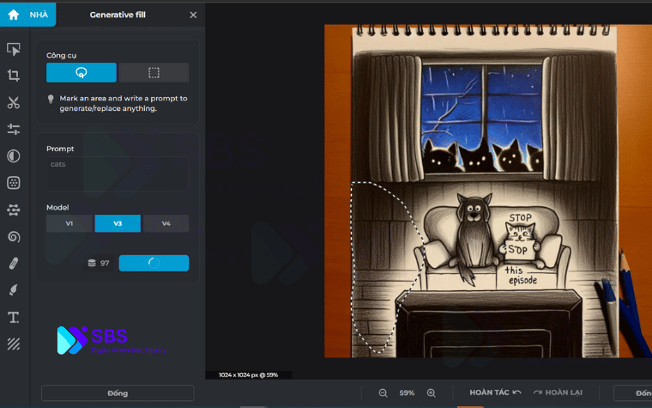652x408 pixels.
Task: Click the lightbulb hint icon
Action: pos(51,99)
